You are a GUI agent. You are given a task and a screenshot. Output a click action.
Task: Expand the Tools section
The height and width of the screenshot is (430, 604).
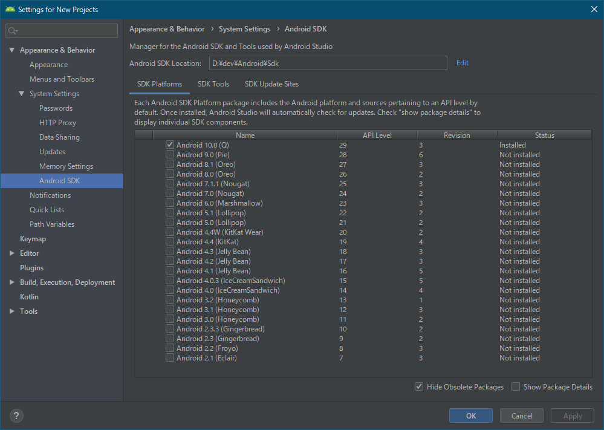point(11,311)
